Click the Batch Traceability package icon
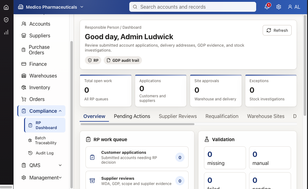The image size is (308, 189). pos(30,140)
